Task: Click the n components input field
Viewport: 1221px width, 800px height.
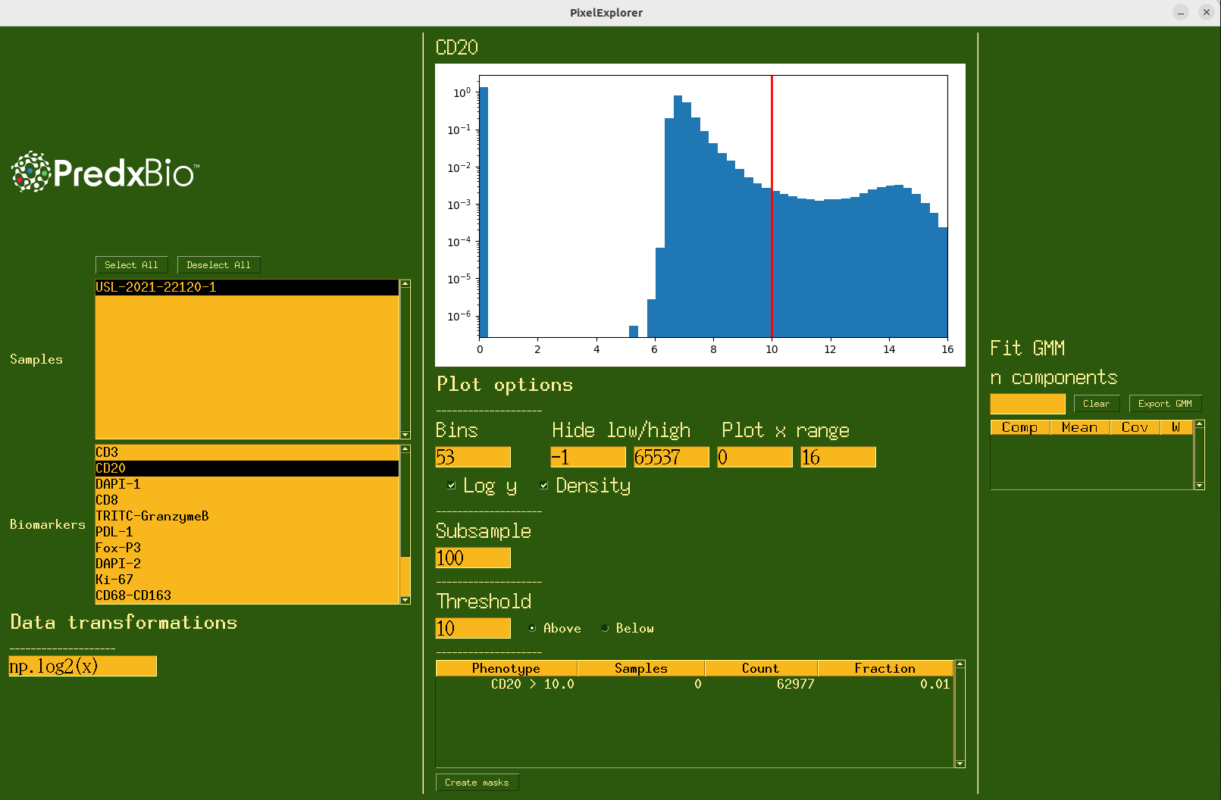Action: 1028,404
